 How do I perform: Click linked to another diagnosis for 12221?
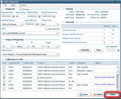(x=104, y=77)
